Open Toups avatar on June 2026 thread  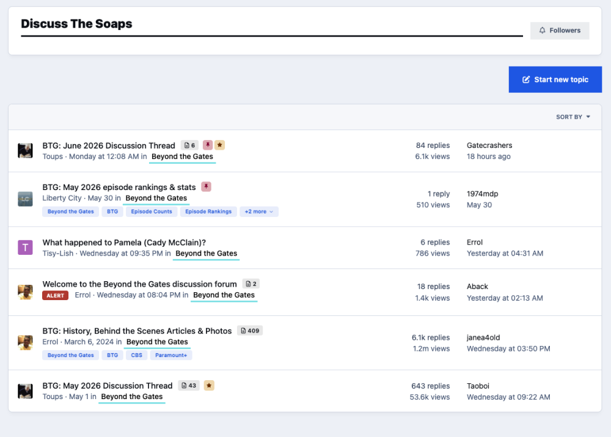[x=25, y=150]
